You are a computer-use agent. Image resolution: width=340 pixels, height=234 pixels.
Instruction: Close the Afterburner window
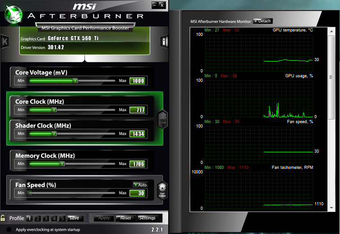point(162,5)
